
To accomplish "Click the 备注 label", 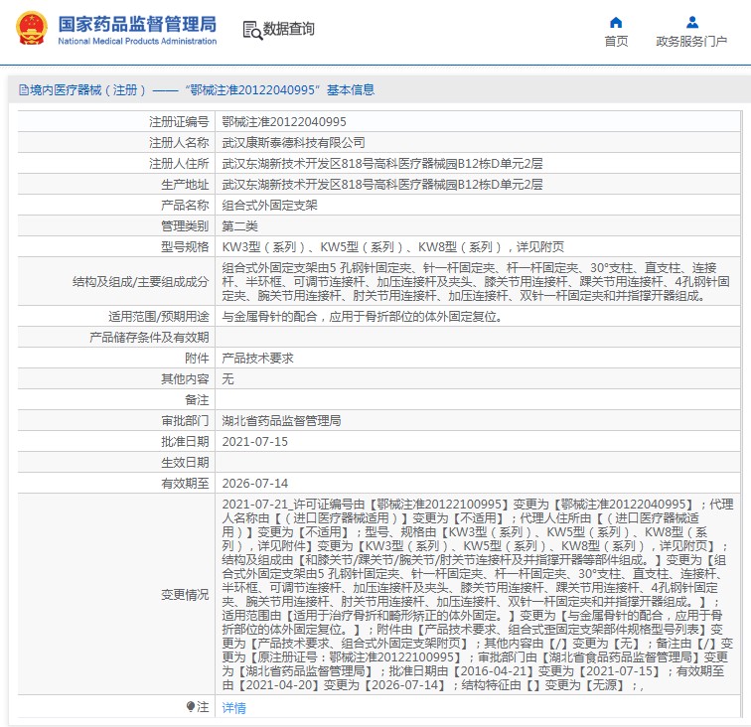I will pyautogui.click(x=197, y=400).
